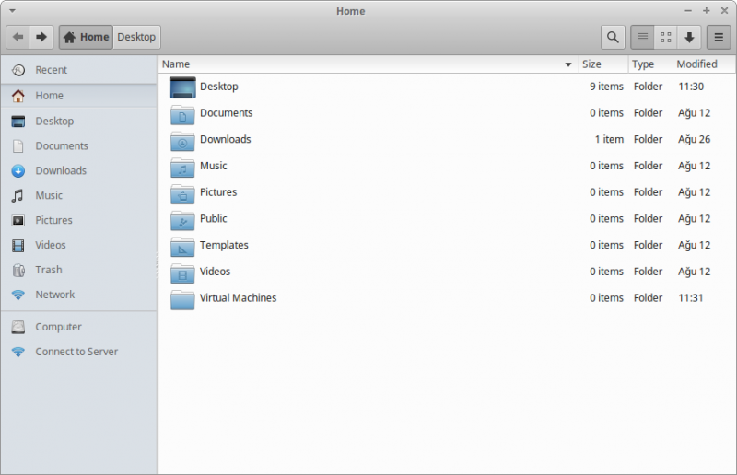Sort by the Modified column header

[703, 64]
